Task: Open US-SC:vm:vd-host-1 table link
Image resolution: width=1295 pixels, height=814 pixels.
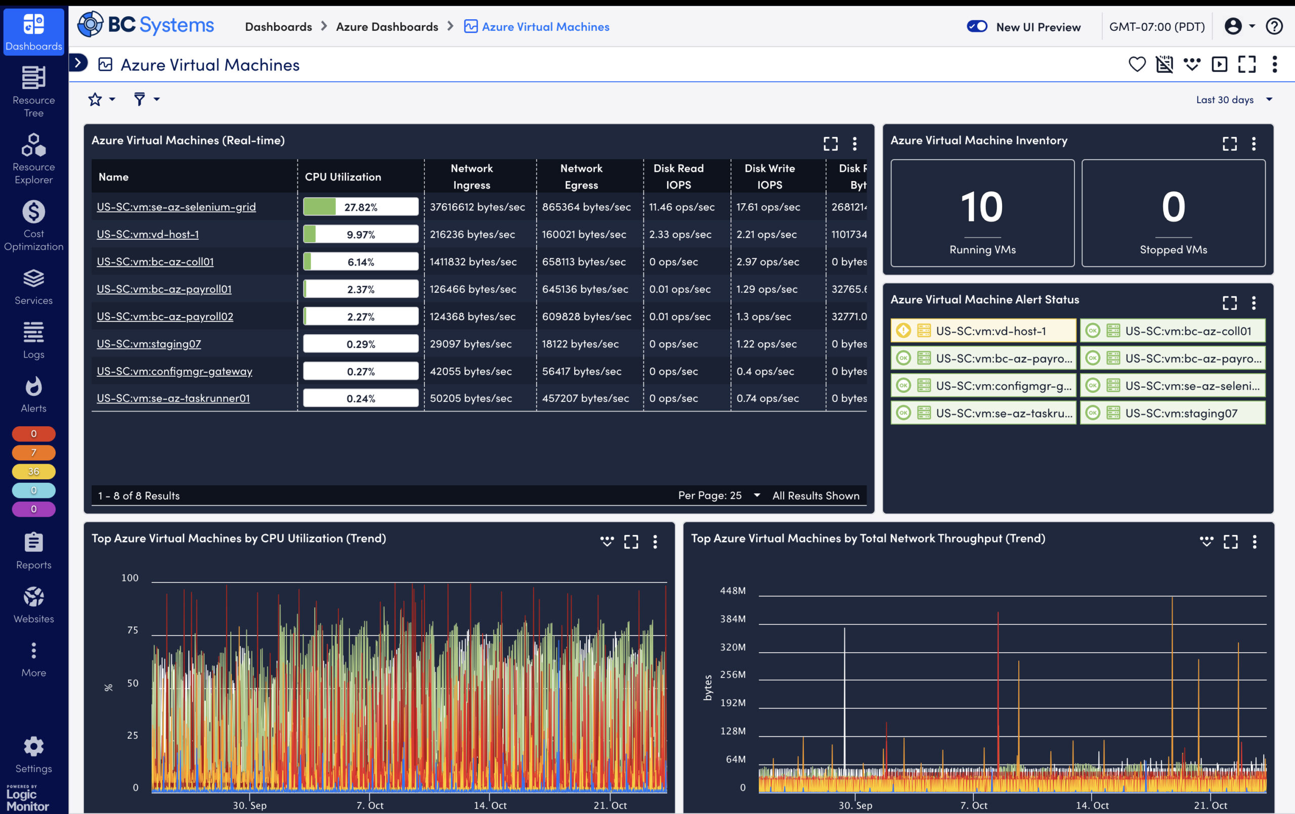Action: coord(147,234)
